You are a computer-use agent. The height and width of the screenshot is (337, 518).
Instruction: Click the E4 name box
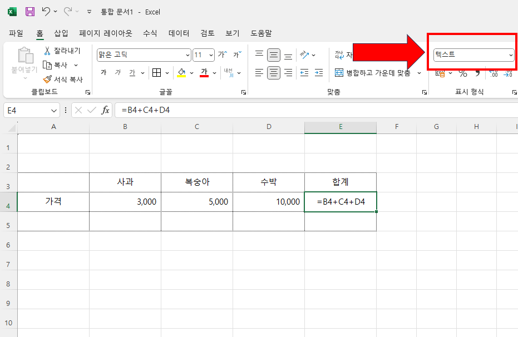(x=27, y=110)
